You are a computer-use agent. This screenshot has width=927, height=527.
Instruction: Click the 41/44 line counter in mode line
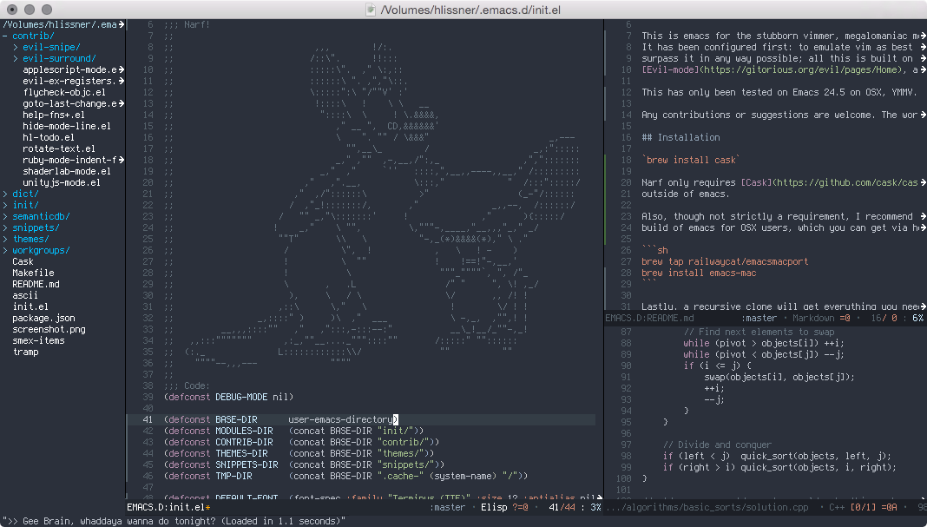[x=562, y=508]
